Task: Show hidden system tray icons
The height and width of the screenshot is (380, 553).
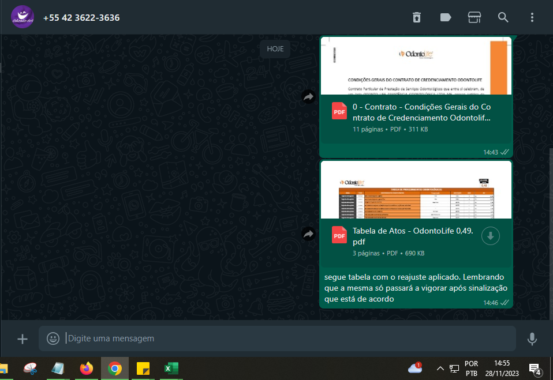Action: pos(440,368)
